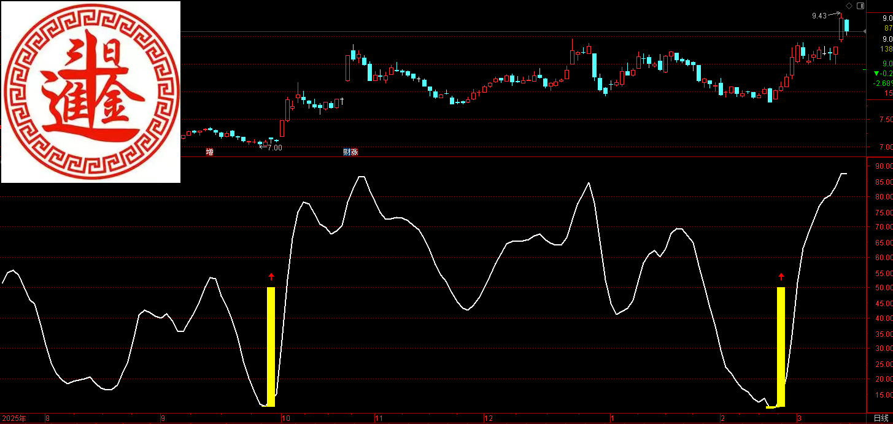Image resolution: width=893 pixels, height=424 pixels.
Task: Open the 增 event marker on chart
Action: point(210,152)
